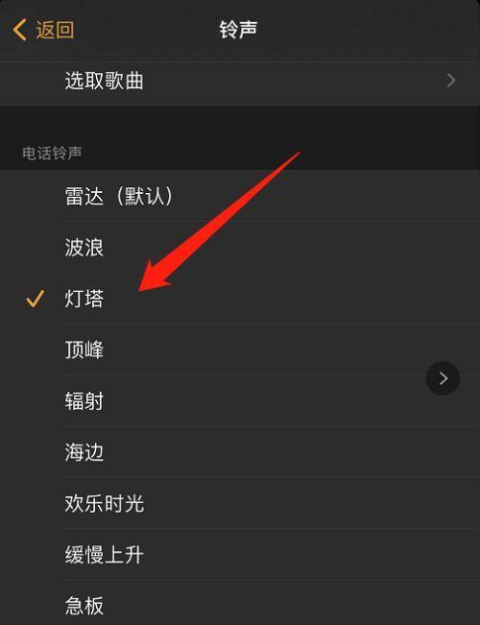This screenshot has height=625, width=480.
Task: Expand the chevron on 选取歌曲 row
Action: coord(451,81)
